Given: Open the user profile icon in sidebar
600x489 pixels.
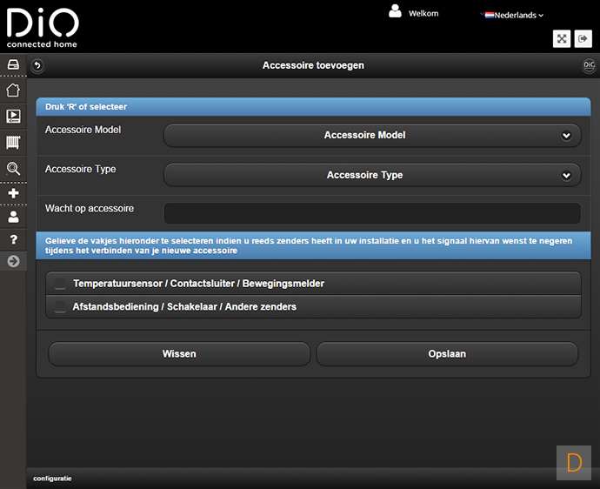Looking at the screenshot, I should pos(13,217).
